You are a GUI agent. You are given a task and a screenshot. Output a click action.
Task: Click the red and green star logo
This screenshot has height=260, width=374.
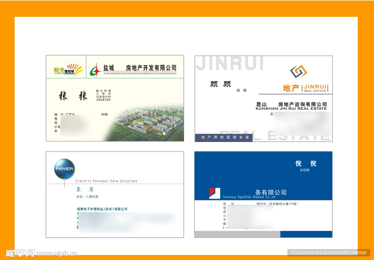pyautogui.click(x=96, y=69)
